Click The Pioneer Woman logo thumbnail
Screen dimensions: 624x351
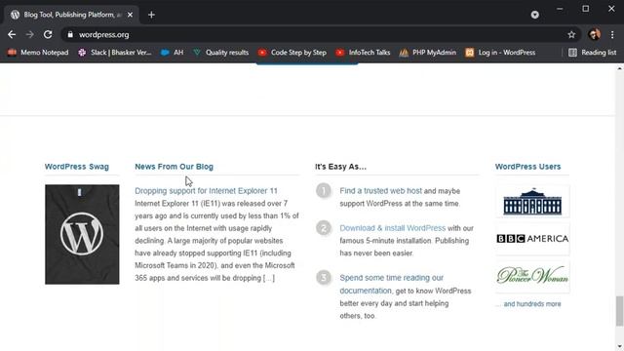(x=532, y=276)
